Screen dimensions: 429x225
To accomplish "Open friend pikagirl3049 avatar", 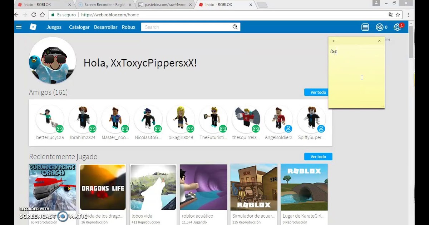I will pos(181,119).
